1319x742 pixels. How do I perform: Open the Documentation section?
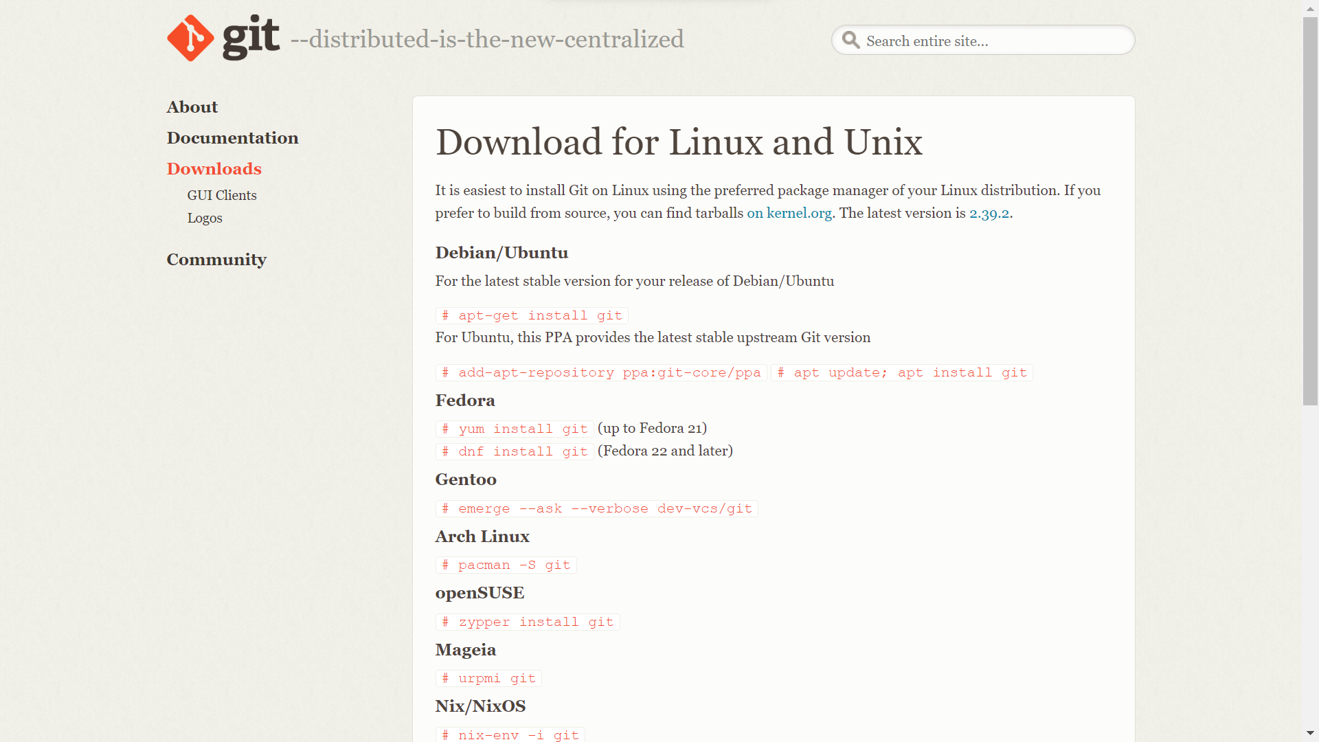(232, 138)
